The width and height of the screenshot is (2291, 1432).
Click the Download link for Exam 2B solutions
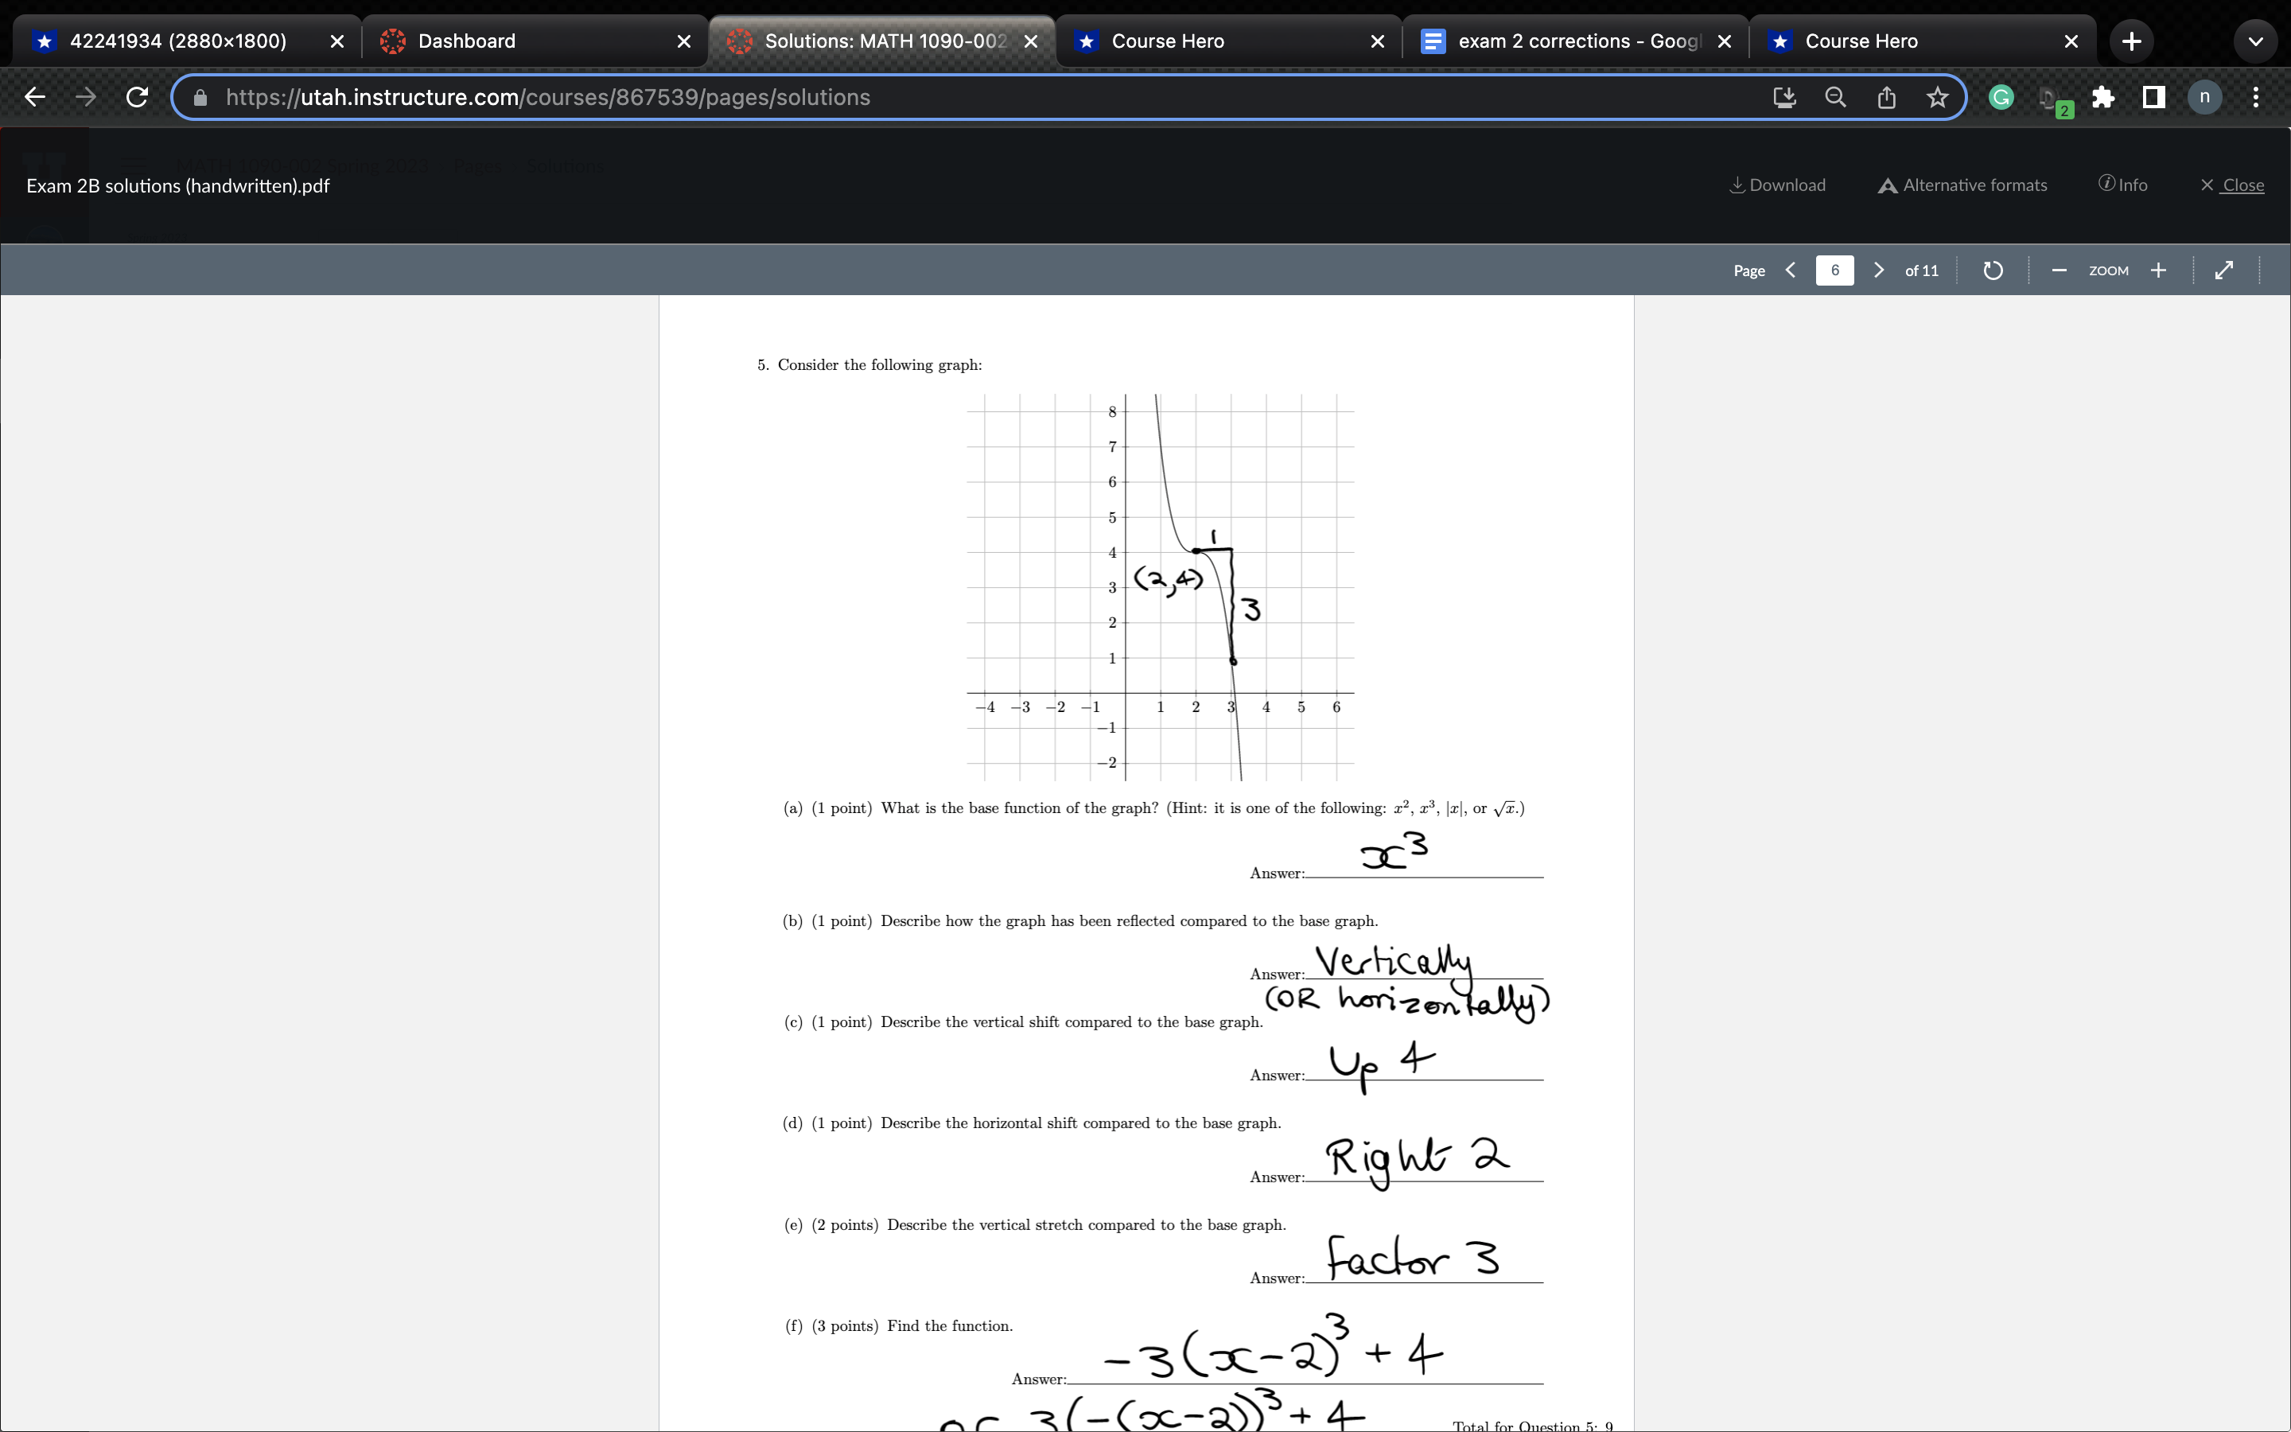point(1777,185)
